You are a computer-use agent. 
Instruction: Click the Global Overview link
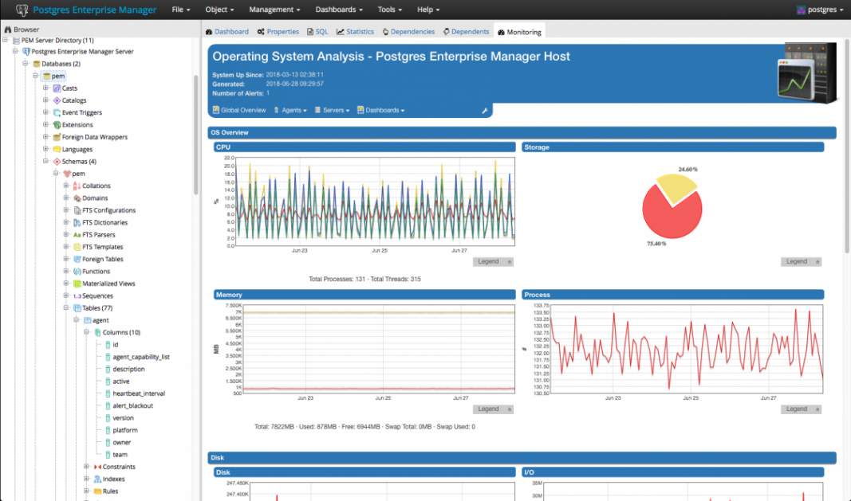coord(239,110)
